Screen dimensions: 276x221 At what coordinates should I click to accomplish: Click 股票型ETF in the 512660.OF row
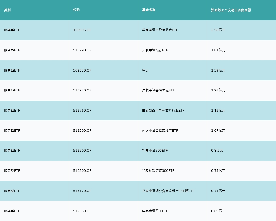pyautogui.click(x=12, y=211)
